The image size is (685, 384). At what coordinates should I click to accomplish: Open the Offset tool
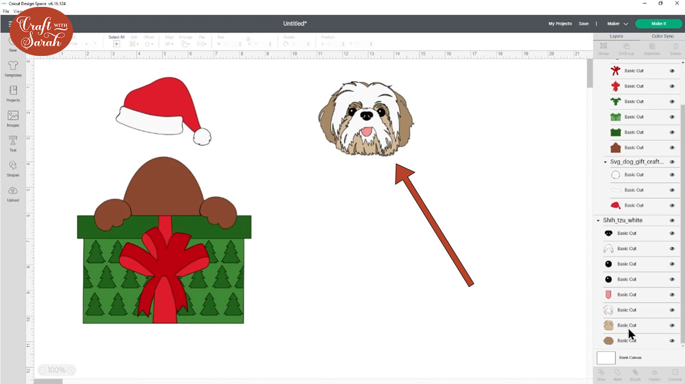tap(148, 41)
